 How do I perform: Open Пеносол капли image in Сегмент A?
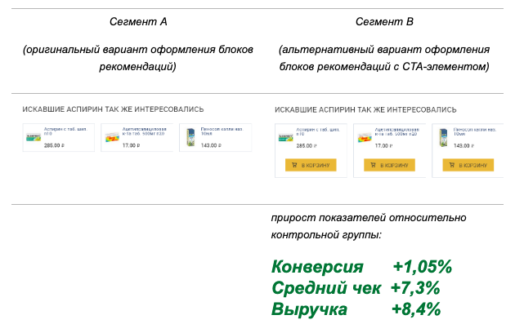pyautogui.click(x=191, y=137)
